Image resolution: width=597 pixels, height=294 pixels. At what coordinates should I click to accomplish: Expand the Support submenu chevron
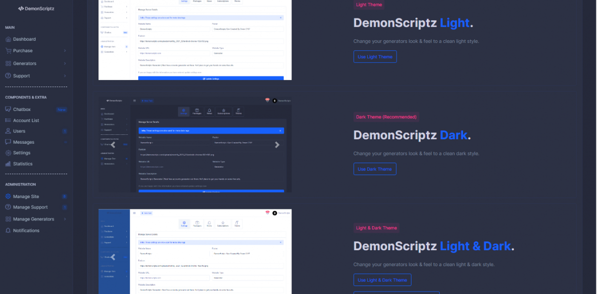[x=65, y=76]
